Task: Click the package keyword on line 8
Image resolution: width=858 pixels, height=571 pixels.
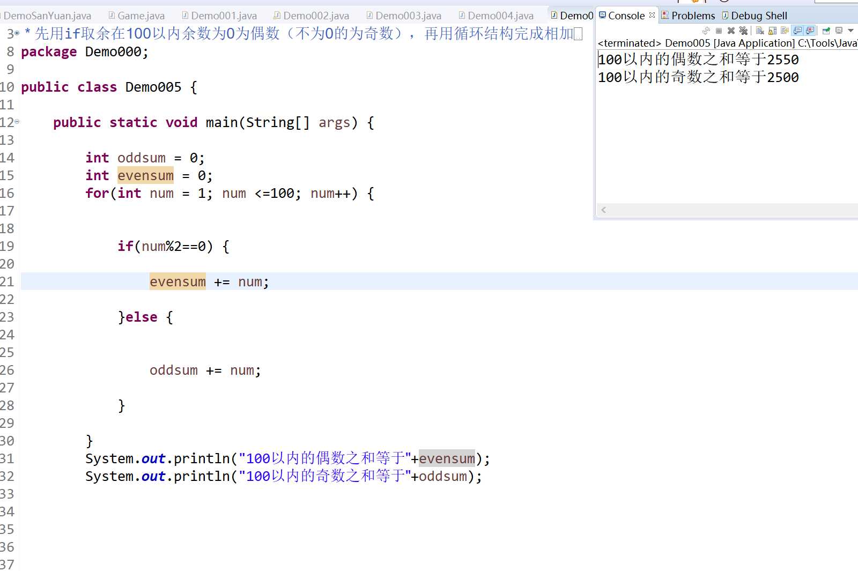Action: coord(49,52)
